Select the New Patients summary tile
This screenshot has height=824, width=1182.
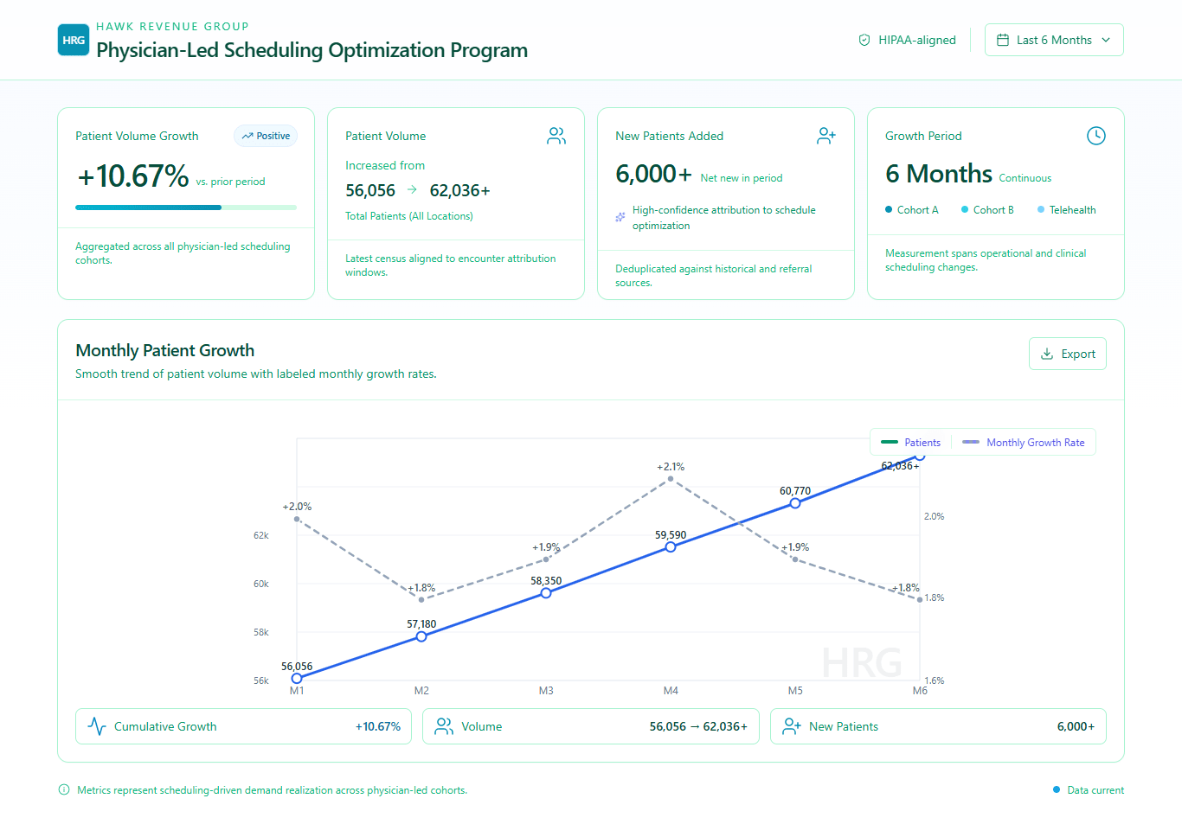[937, 726]
